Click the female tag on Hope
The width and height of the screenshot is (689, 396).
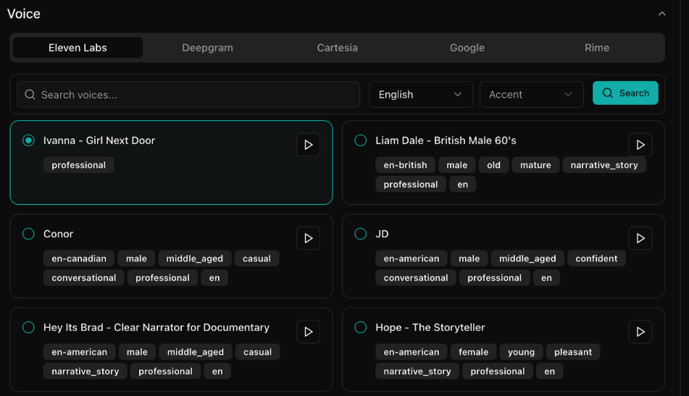pos(473,352)
